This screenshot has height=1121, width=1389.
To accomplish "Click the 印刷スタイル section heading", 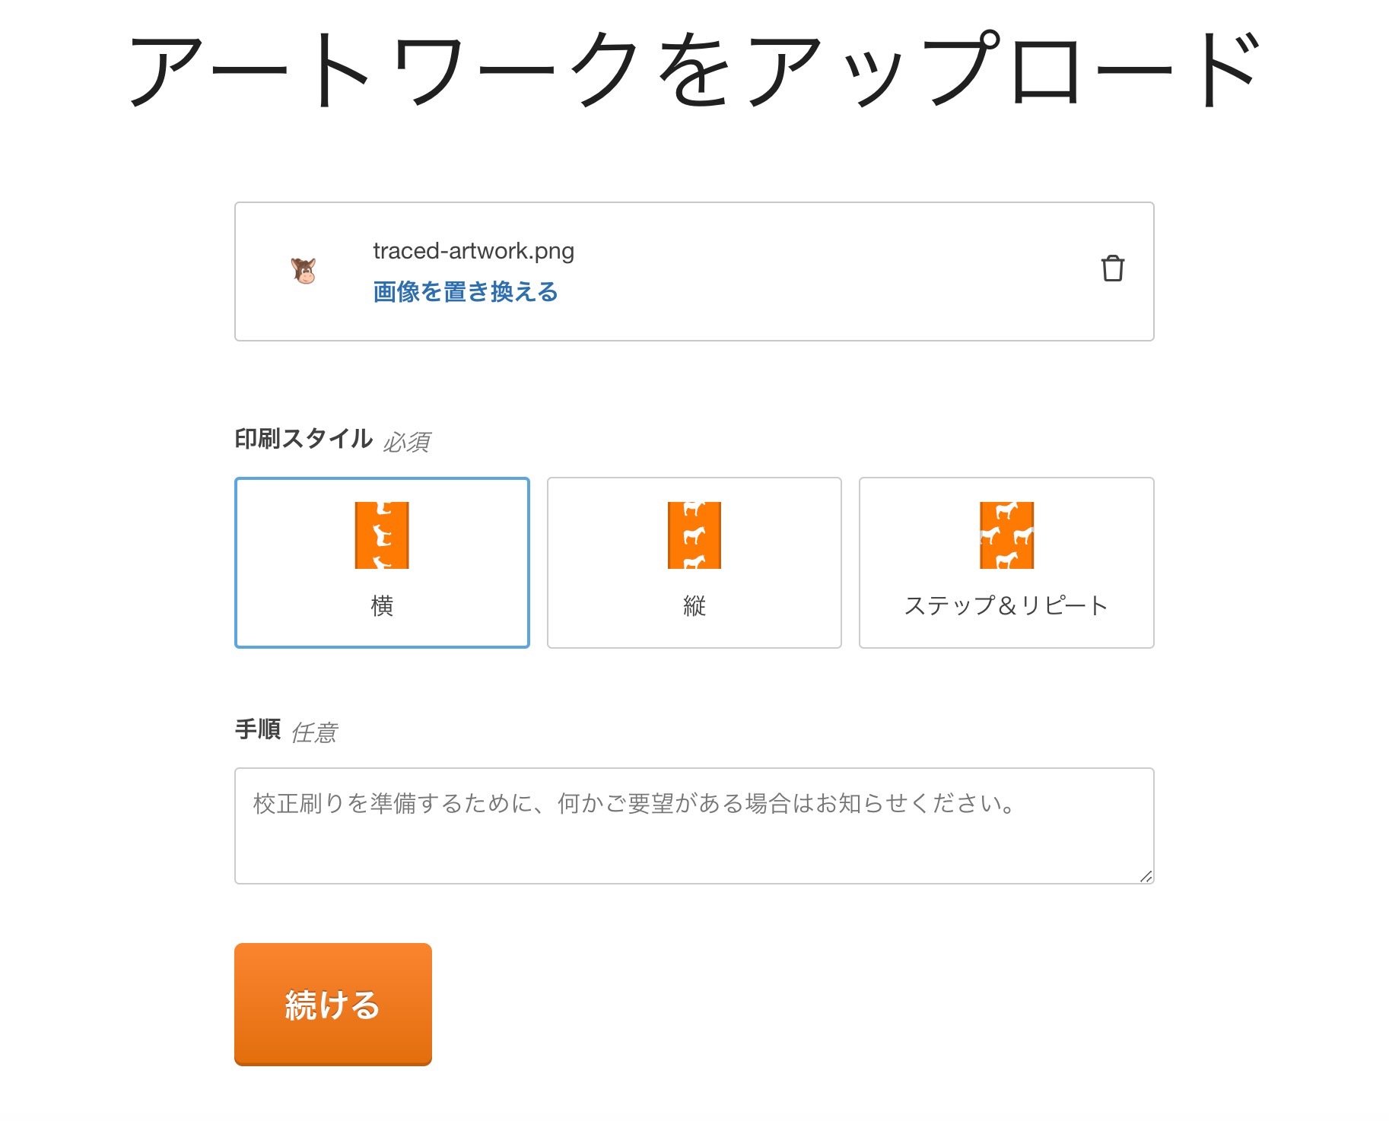I will coord(303,438).
